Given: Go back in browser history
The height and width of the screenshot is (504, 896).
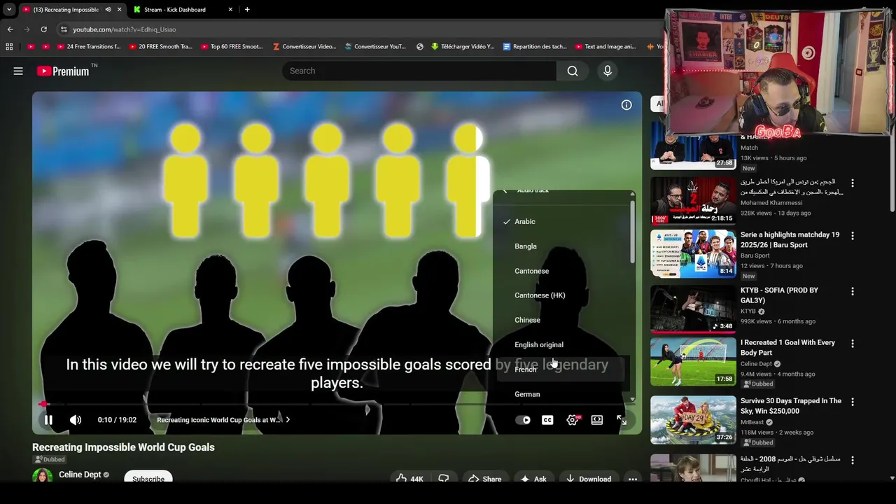Looking at the screenshot, I should (10, 29).
